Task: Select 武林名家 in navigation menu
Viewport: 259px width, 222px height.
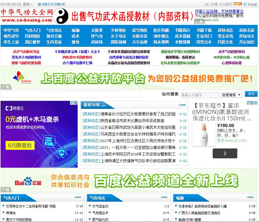Action: pyautogui.click(x=247, y=30)
